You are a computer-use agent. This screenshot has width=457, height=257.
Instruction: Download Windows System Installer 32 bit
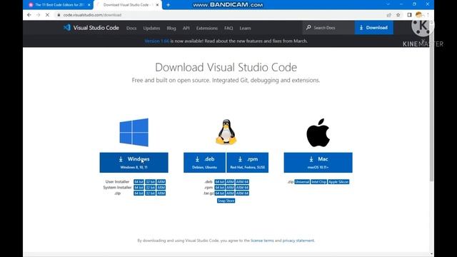click(x=151, y=188)
